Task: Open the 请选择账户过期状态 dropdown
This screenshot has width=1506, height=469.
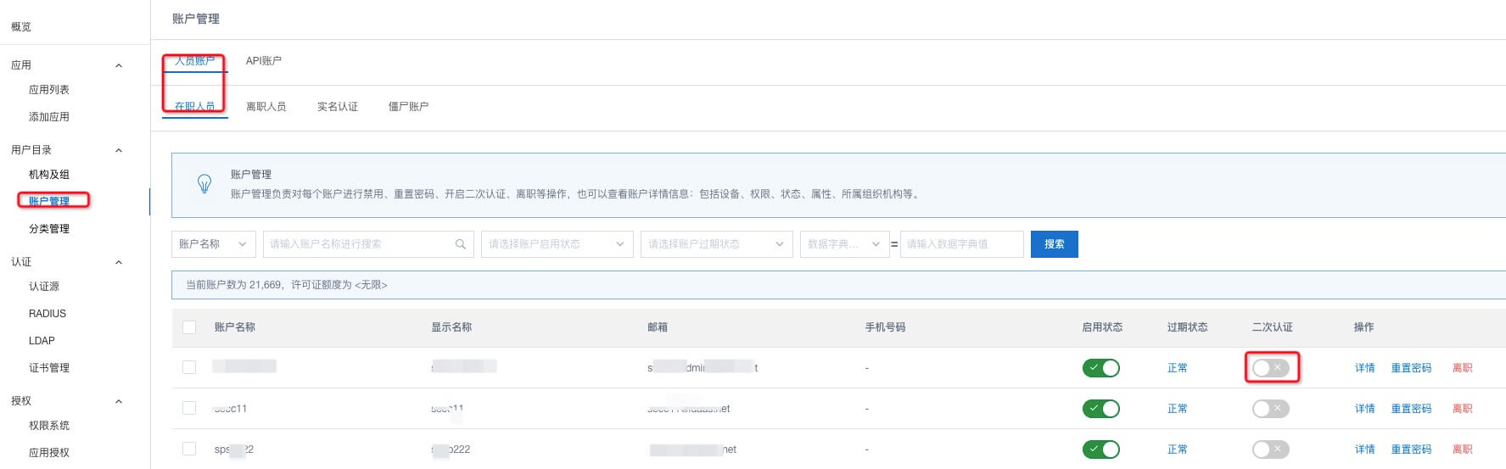Action: point(716,244)
